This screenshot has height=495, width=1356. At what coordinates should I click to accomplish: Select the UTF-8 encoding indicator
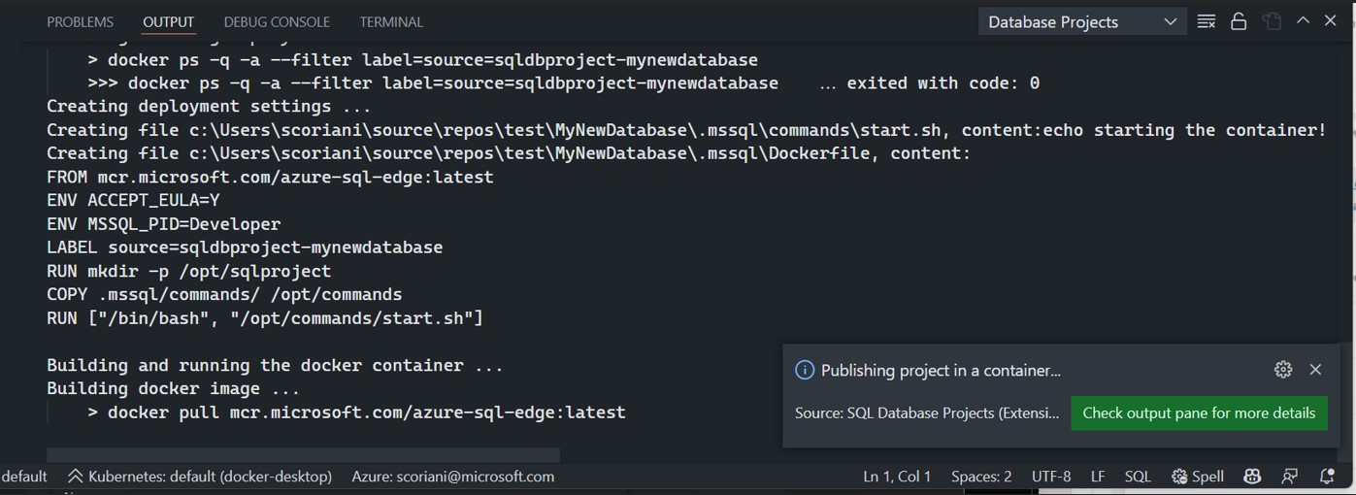pyautogui.click(x=1051, y=477)
